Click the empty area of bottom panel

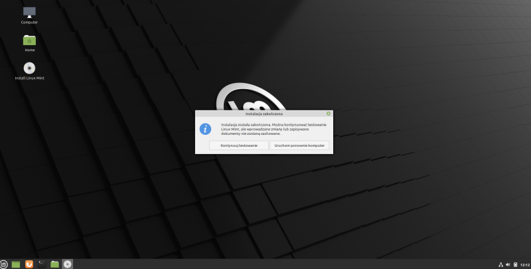point(265,264)
